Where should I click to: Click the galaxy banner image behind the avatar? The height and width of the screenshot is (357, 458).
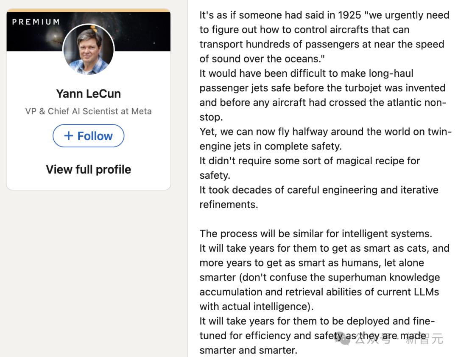[140, 32]
